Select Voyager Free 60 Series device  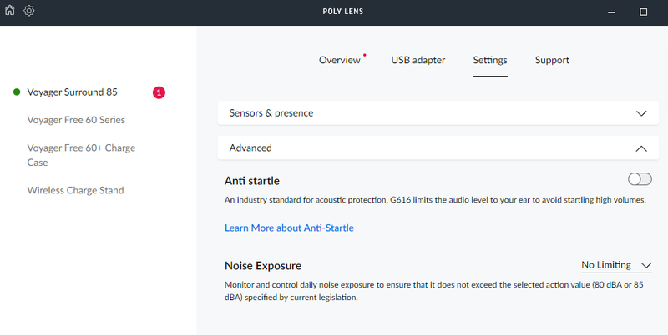tap(76, 120)
